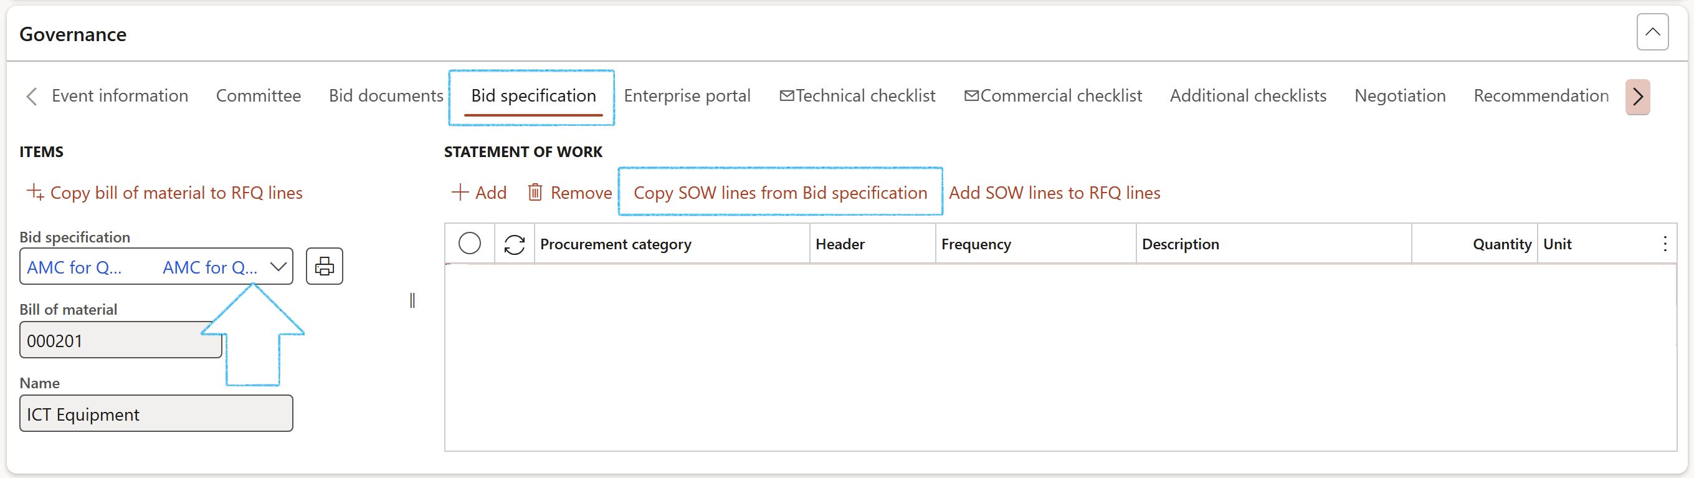Open the grid column options (three dots)

(1665, 244)
